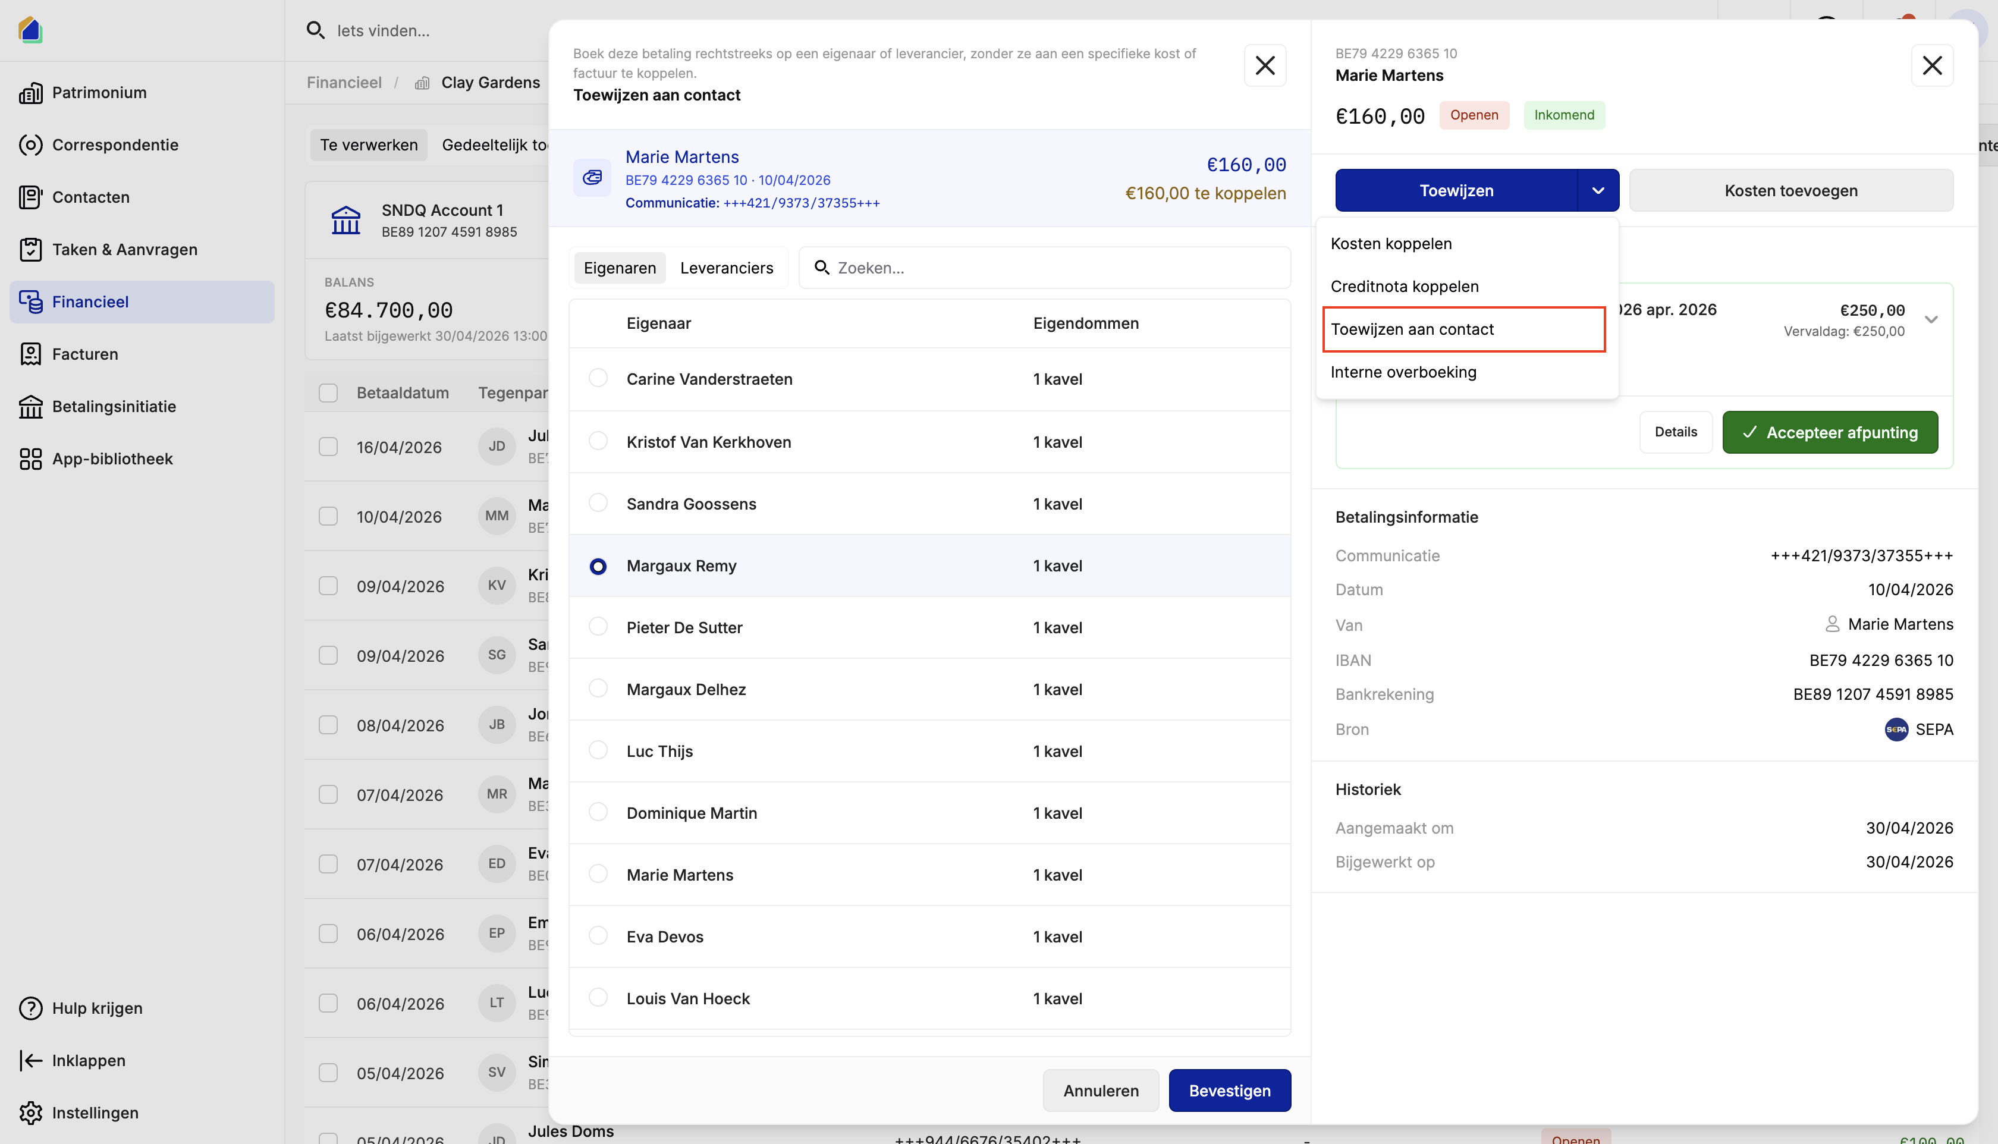Viewport: 1998px width, 1144px height.
Task: Check the 08/04/2026 JB row checkbox
Action: (328, 725)
